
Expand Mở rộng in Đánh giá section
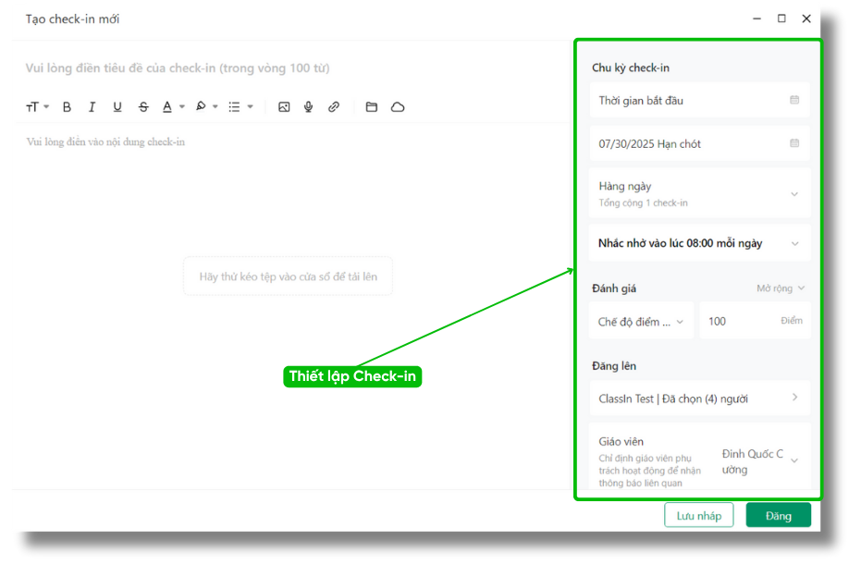click(x=781, y=288)
